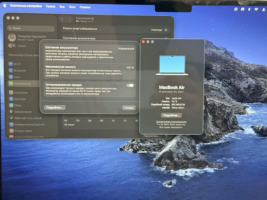Open Режим энергосбережения Никогда dropdown
Viewport: 267px width, 200px height.
coord(159,30)
